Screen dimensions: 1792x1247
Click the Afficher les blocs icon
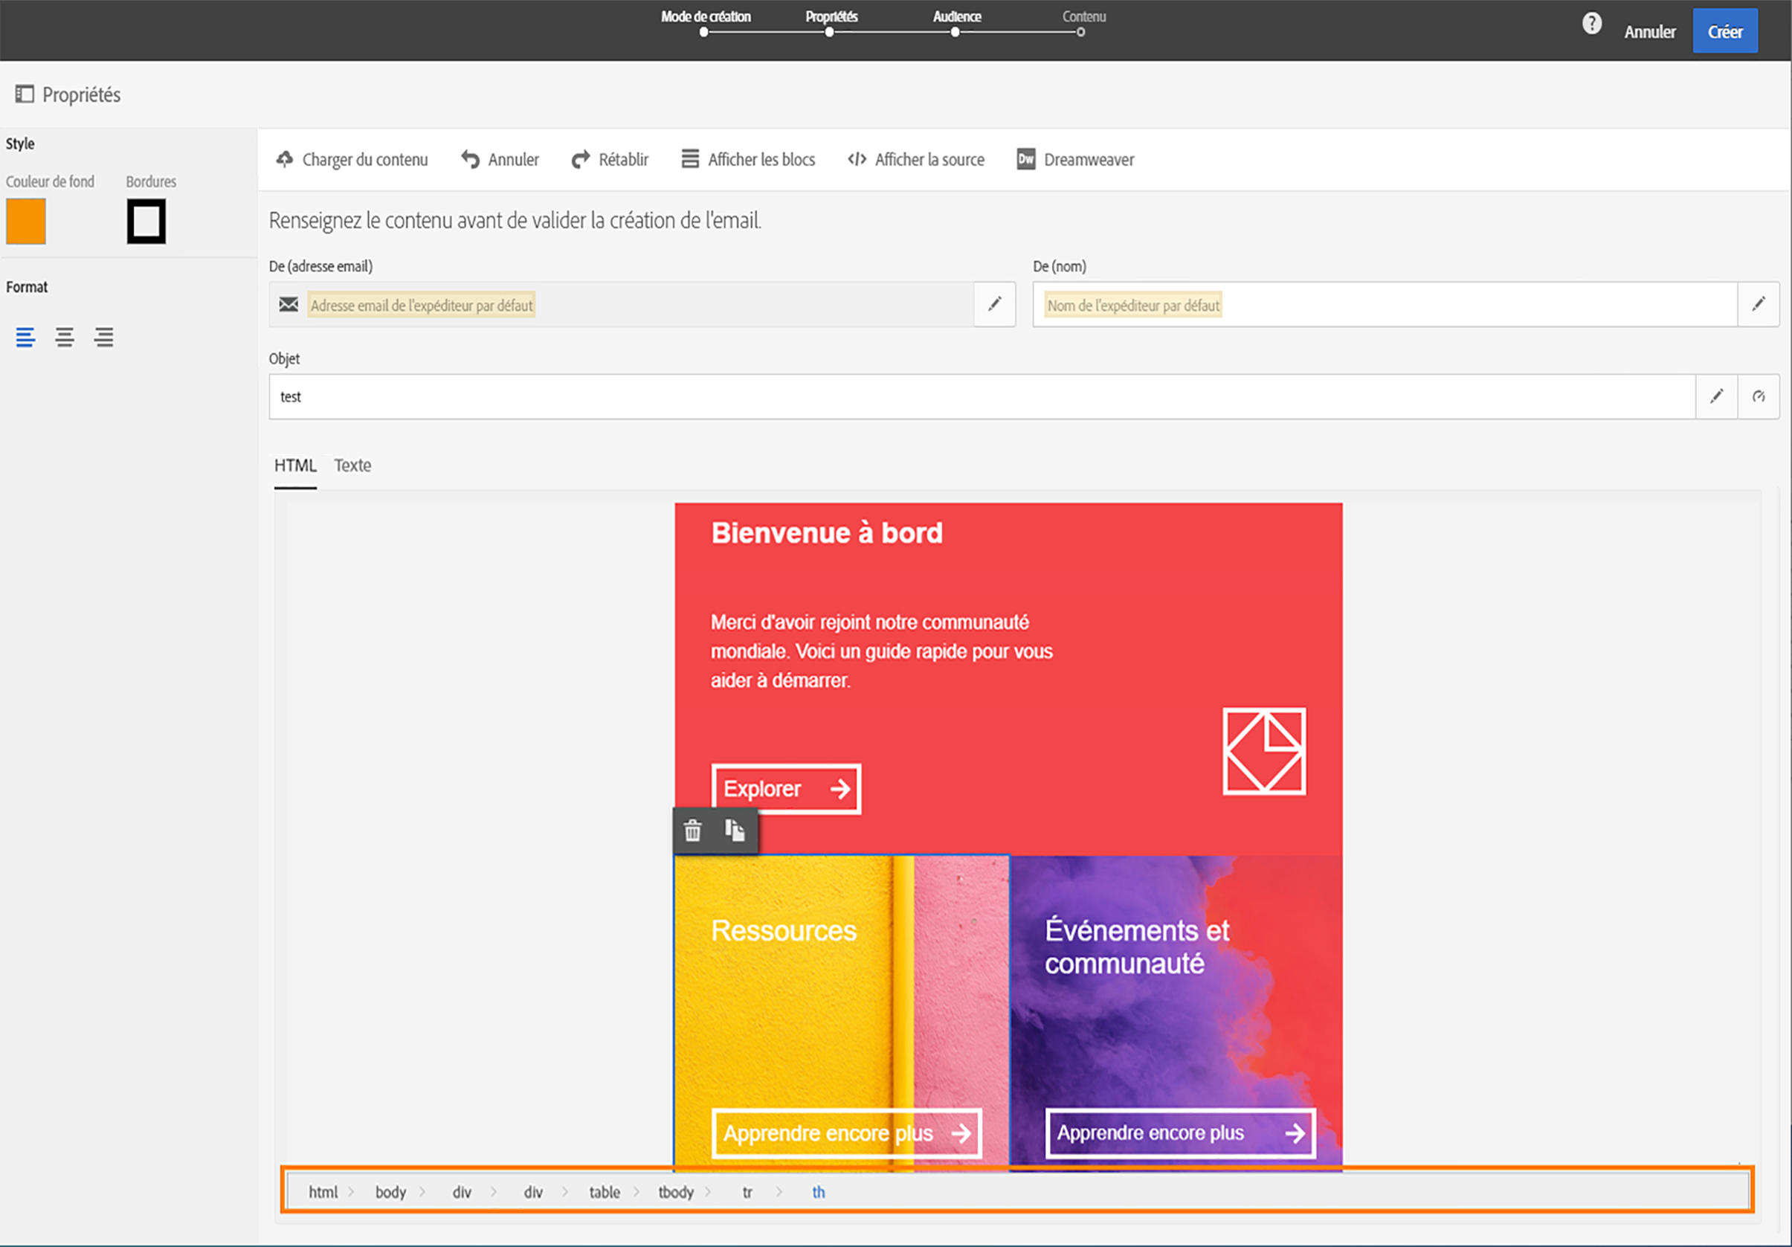pos(690,159)
